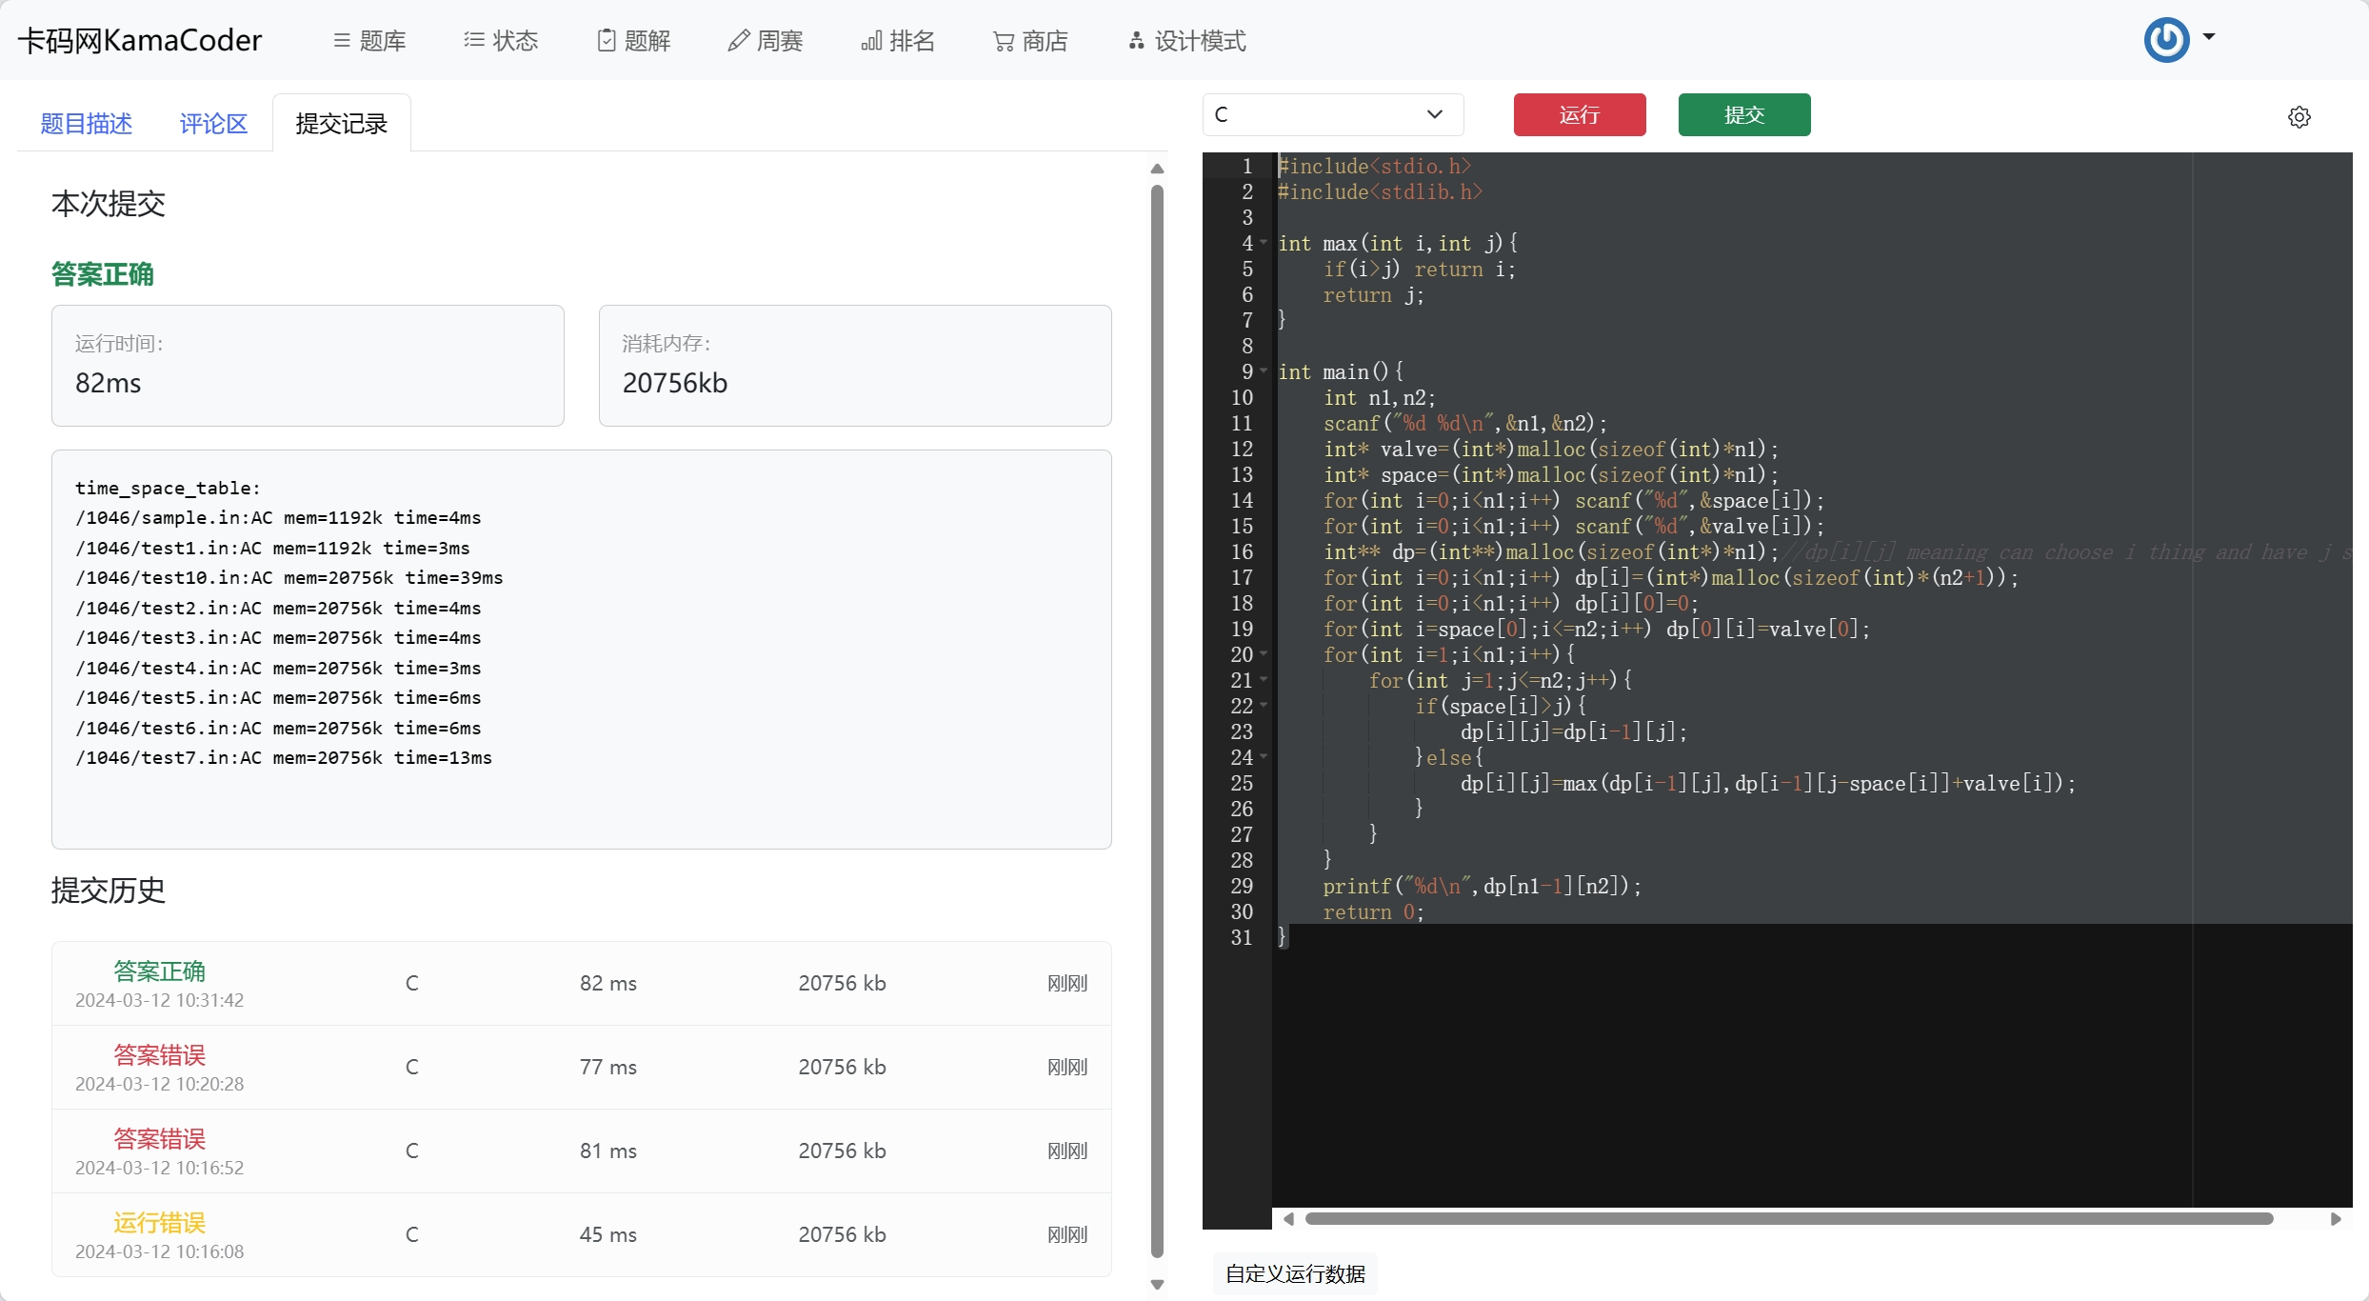The width and height of the screenshot is (2369, 1301).
Task: Switch to 题目描述 tab
Action: pos(86,124)
